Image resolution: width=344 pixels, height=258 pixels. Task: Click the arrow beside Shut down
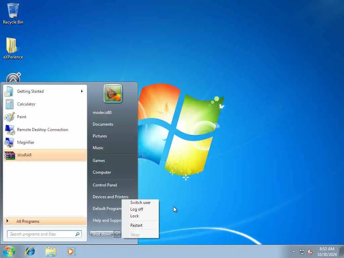(117, 234)
